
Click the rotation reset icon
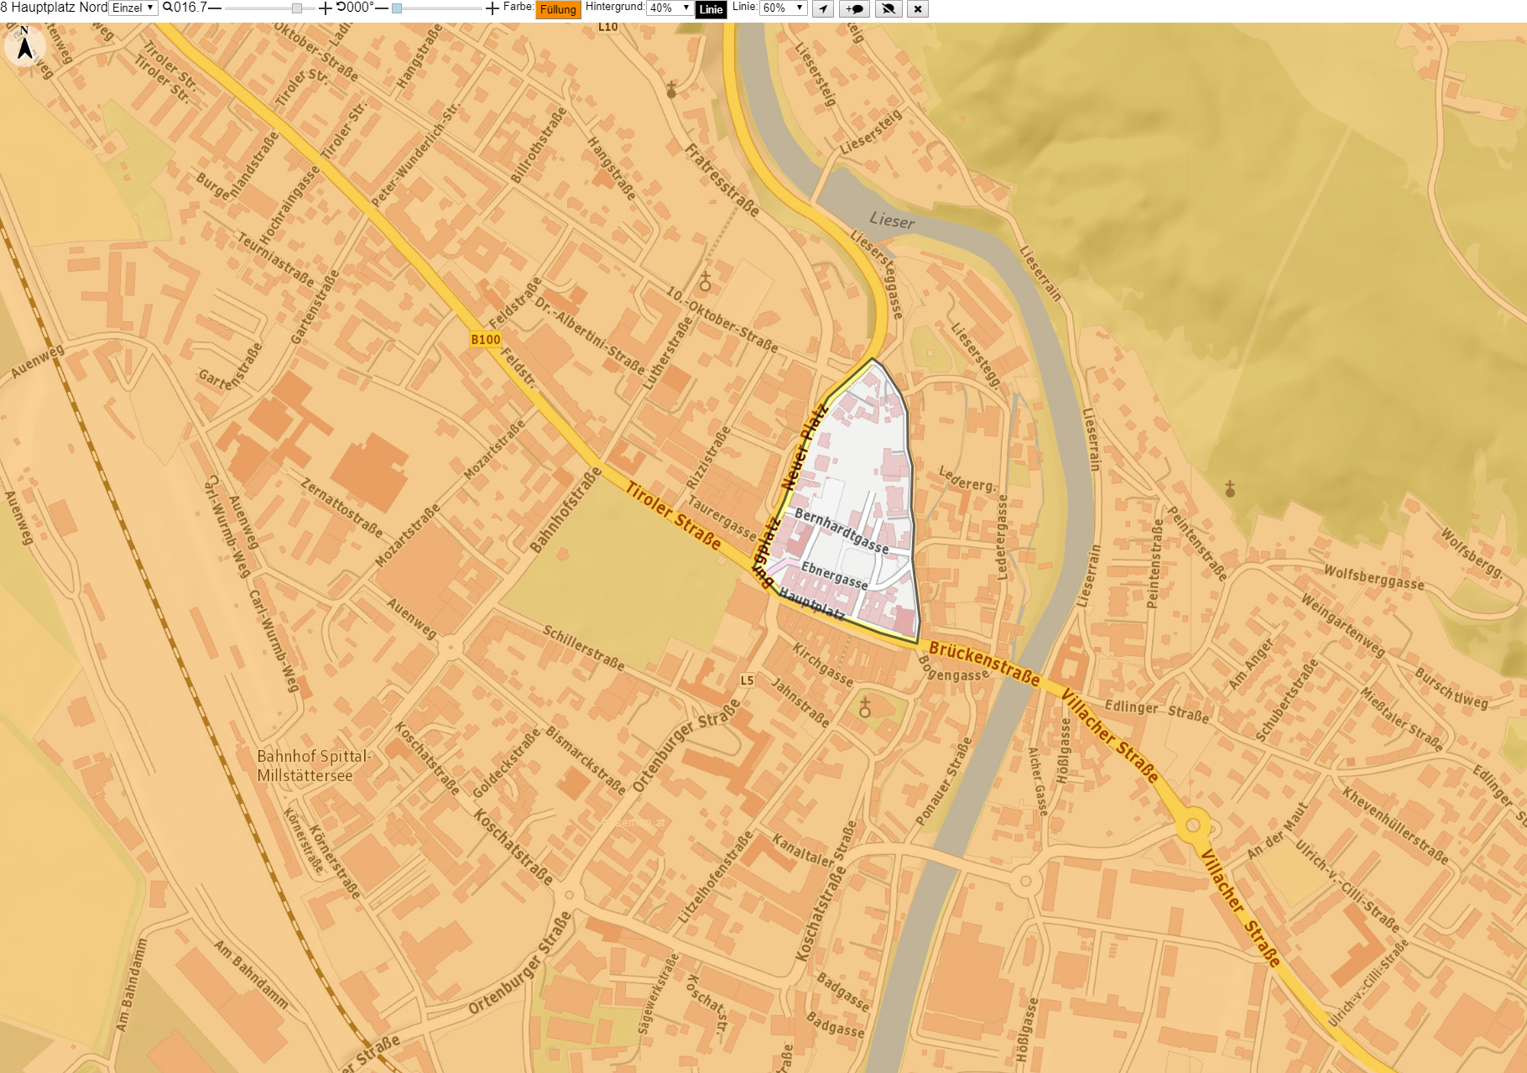[341, 8]
